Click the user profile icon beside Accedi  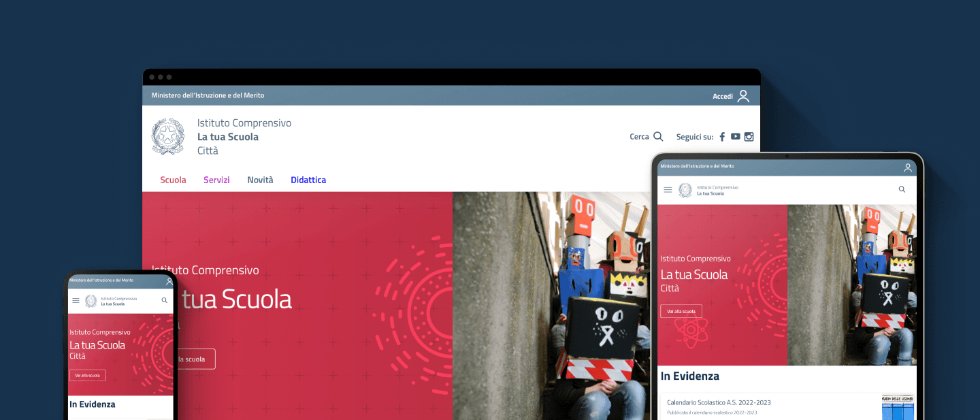743,96
